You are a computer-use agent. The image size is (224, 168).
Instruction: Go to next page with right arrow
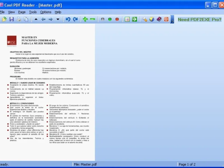(x=51, y=19)
